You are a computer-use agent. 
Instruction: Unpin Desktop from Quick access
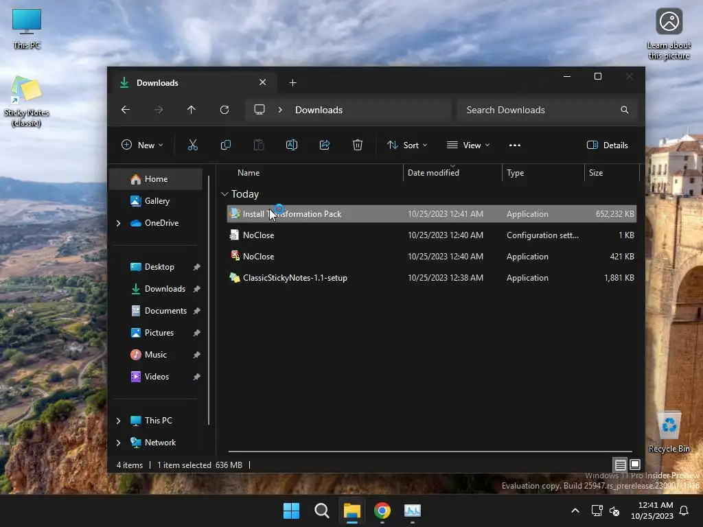click(196, 267)
